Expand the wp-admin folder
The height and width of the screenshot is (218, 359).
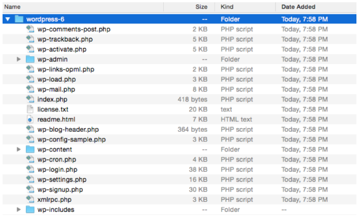18,59
